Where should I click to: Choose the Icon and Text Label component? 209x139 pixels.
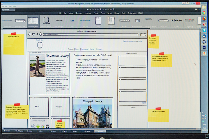(x=46, y=21)
